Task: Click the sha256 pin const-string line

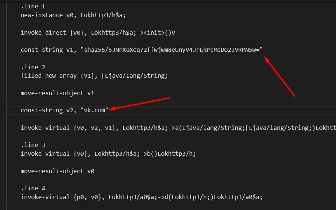Action: 142,50
